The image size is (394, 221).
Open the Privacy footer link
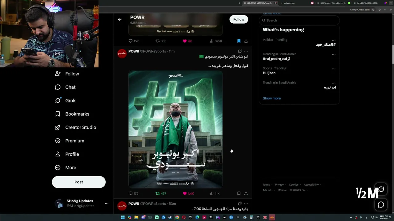[x=279, y=185]
